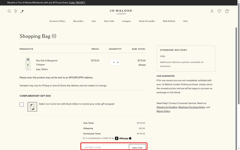Focus the Enter Code input field
The width and height of the screenshot is (240, 150).
(x=105, y=147)
